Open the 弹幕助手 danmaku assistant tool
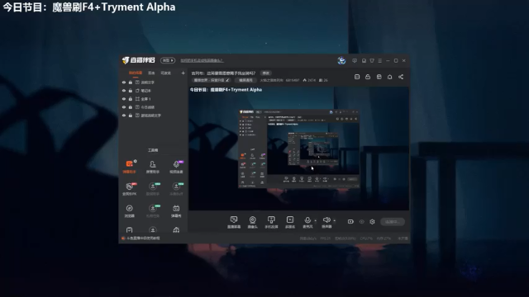Viewport: 529px width, 297px height. pos(129,167)
